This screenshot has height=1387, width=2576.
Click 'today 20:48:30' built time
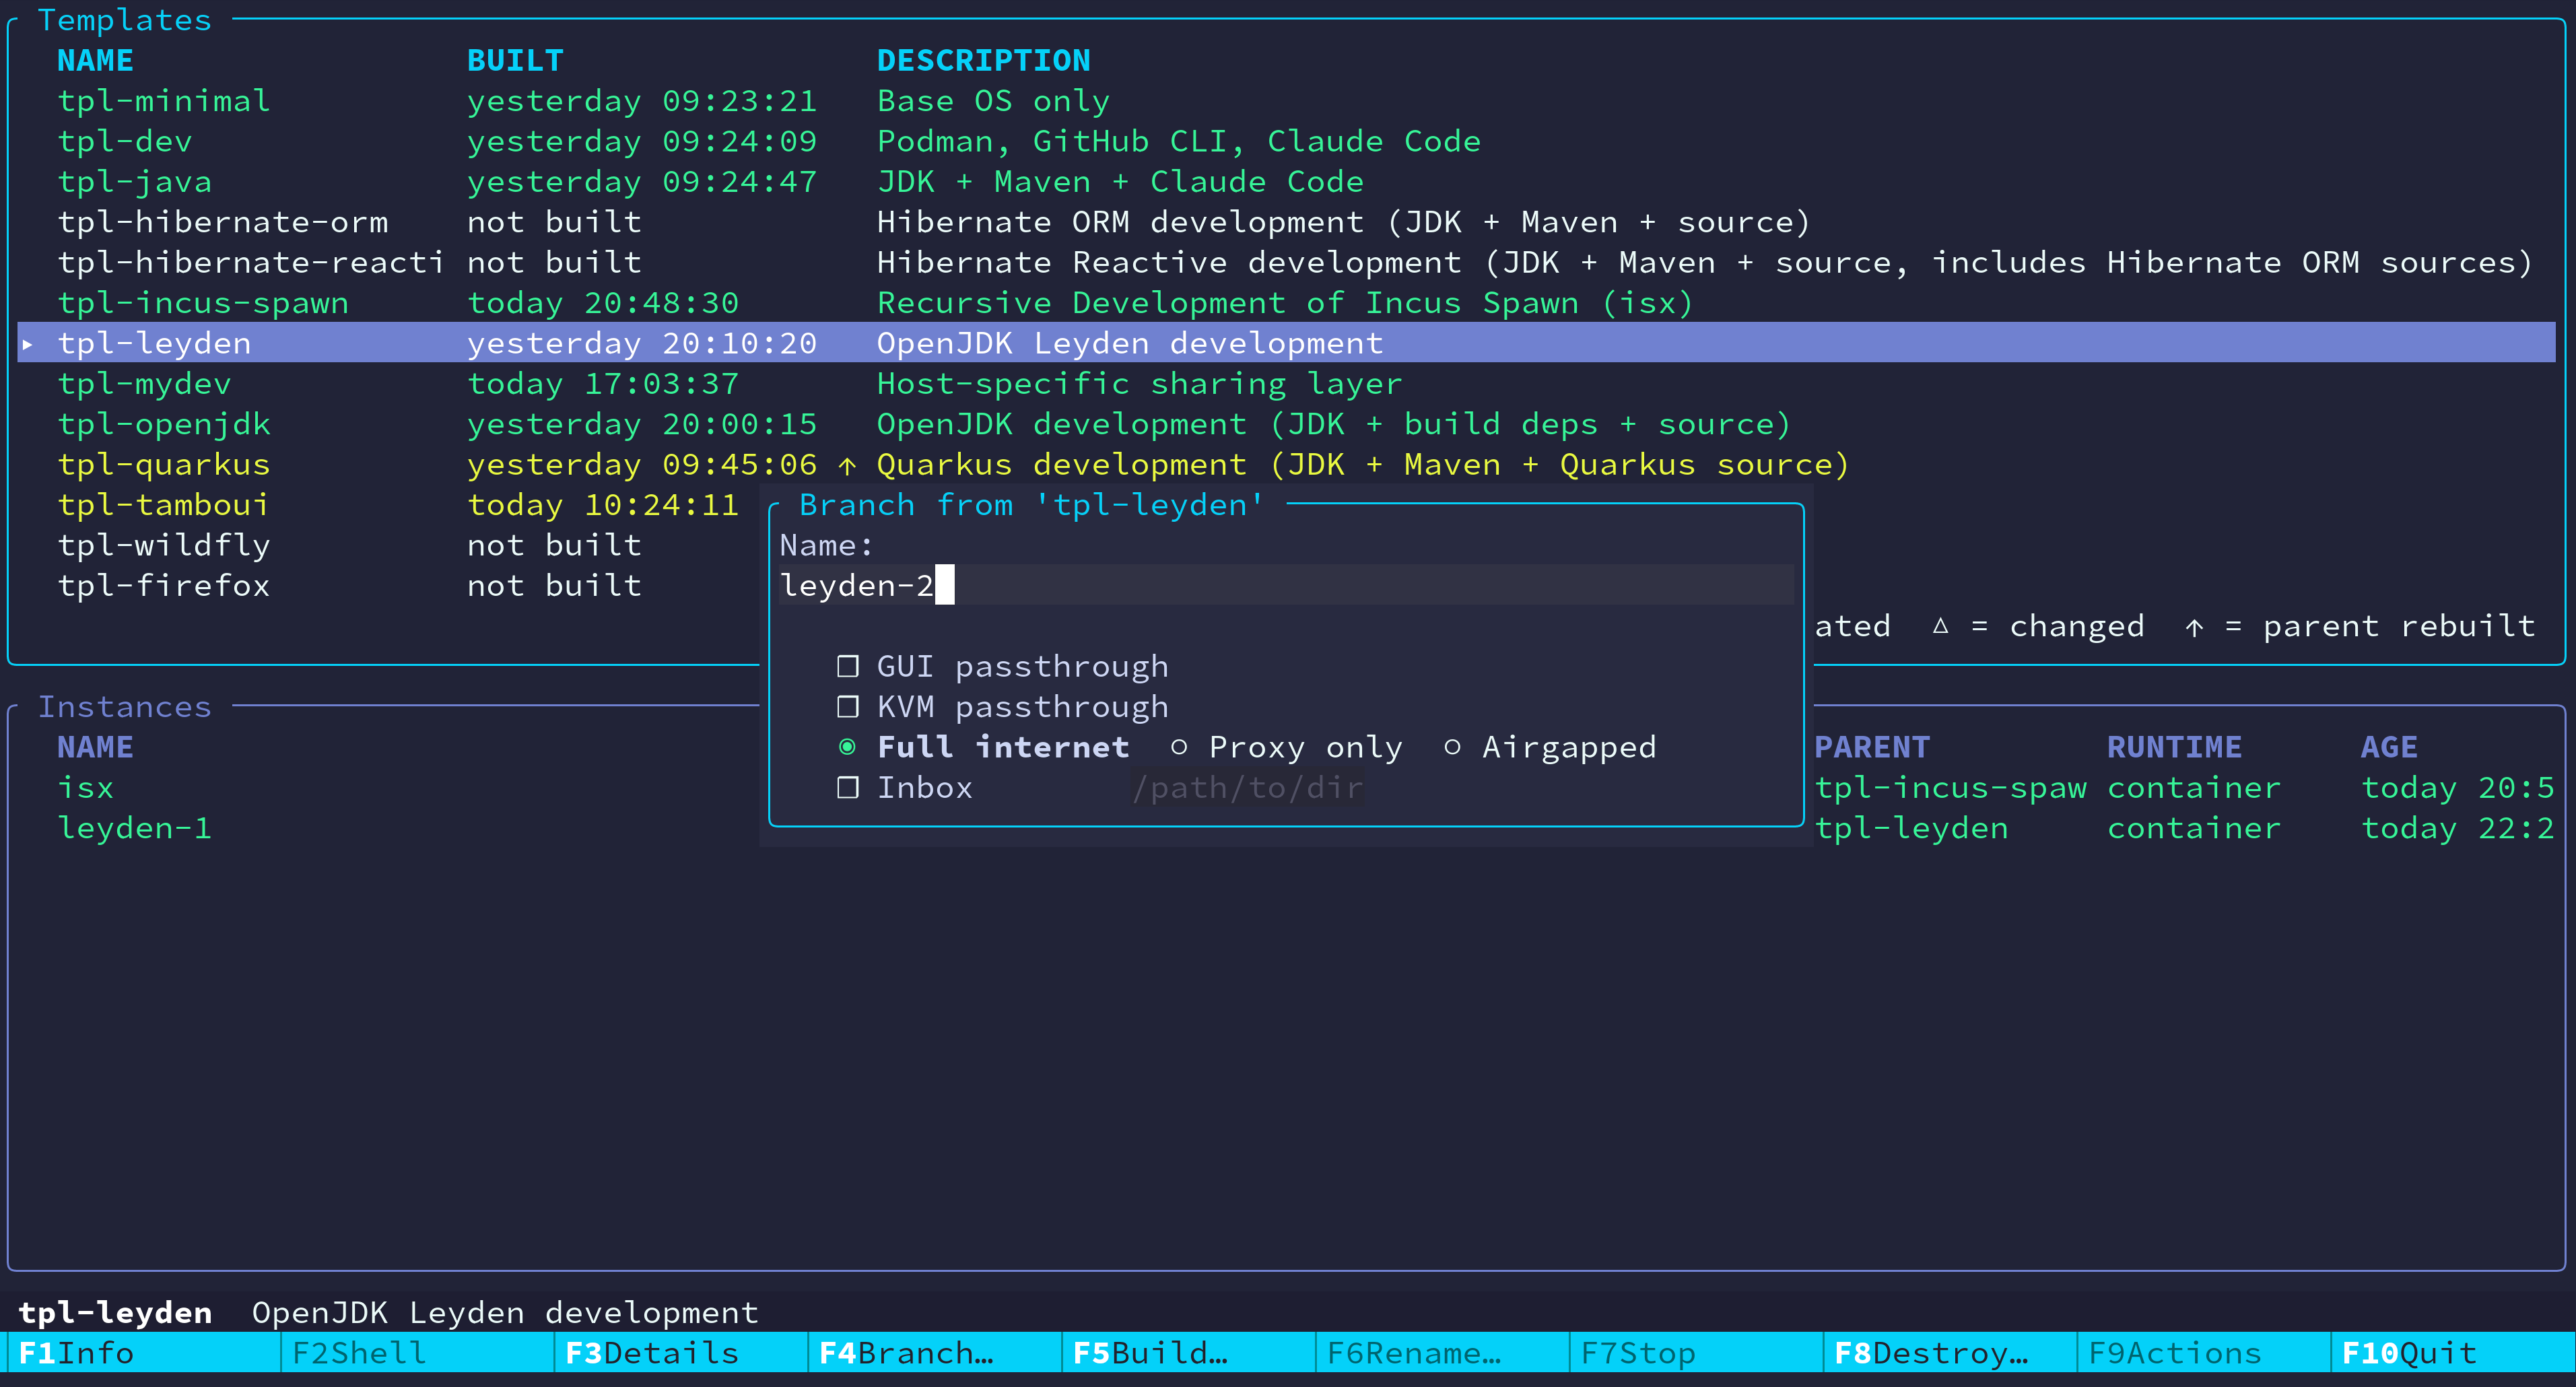pos(603,303)
